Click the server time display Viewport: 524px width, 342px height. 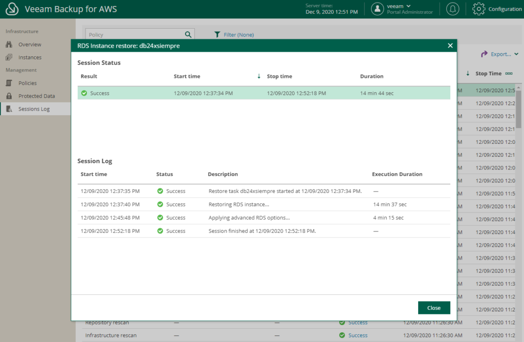tap(332, 9)
